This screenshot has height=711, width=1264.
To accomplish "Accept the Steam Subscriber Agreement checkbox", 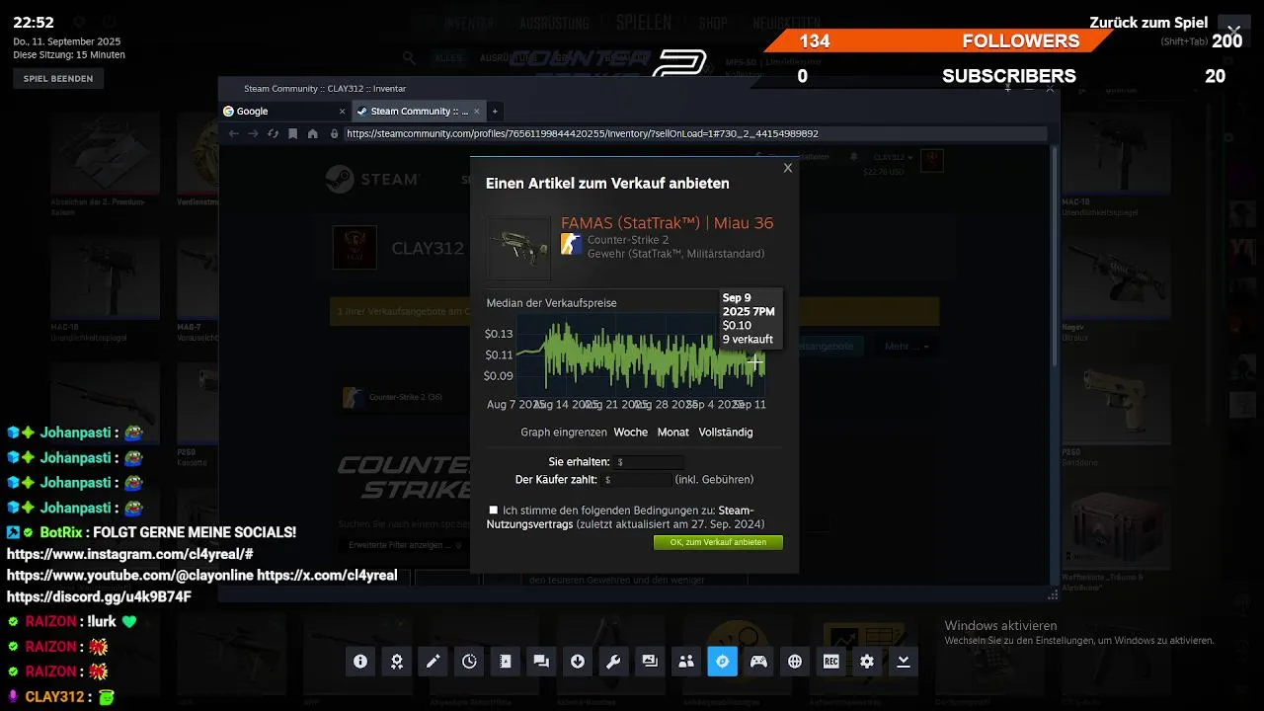I will click(494, 511).
